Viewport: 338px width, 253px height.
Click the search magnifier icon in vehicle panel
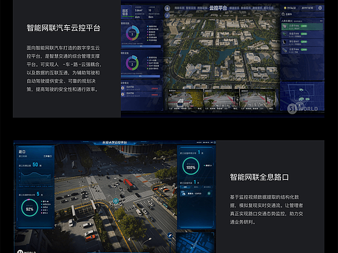pos(283,14)
